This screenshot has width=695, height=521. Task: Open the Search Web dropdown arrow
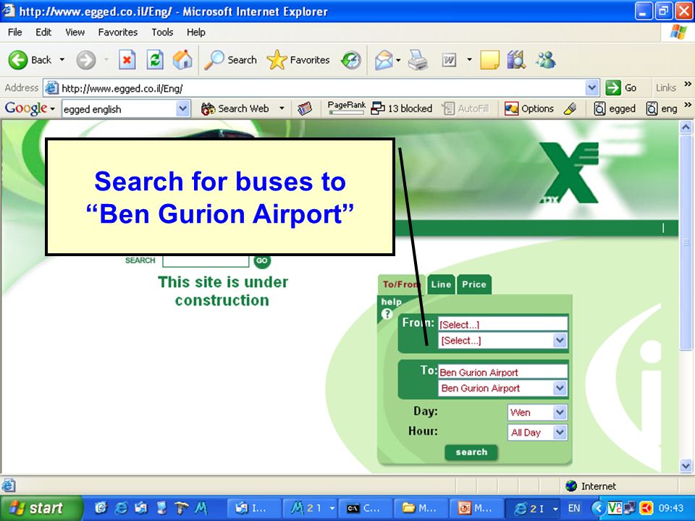point(282,109)
